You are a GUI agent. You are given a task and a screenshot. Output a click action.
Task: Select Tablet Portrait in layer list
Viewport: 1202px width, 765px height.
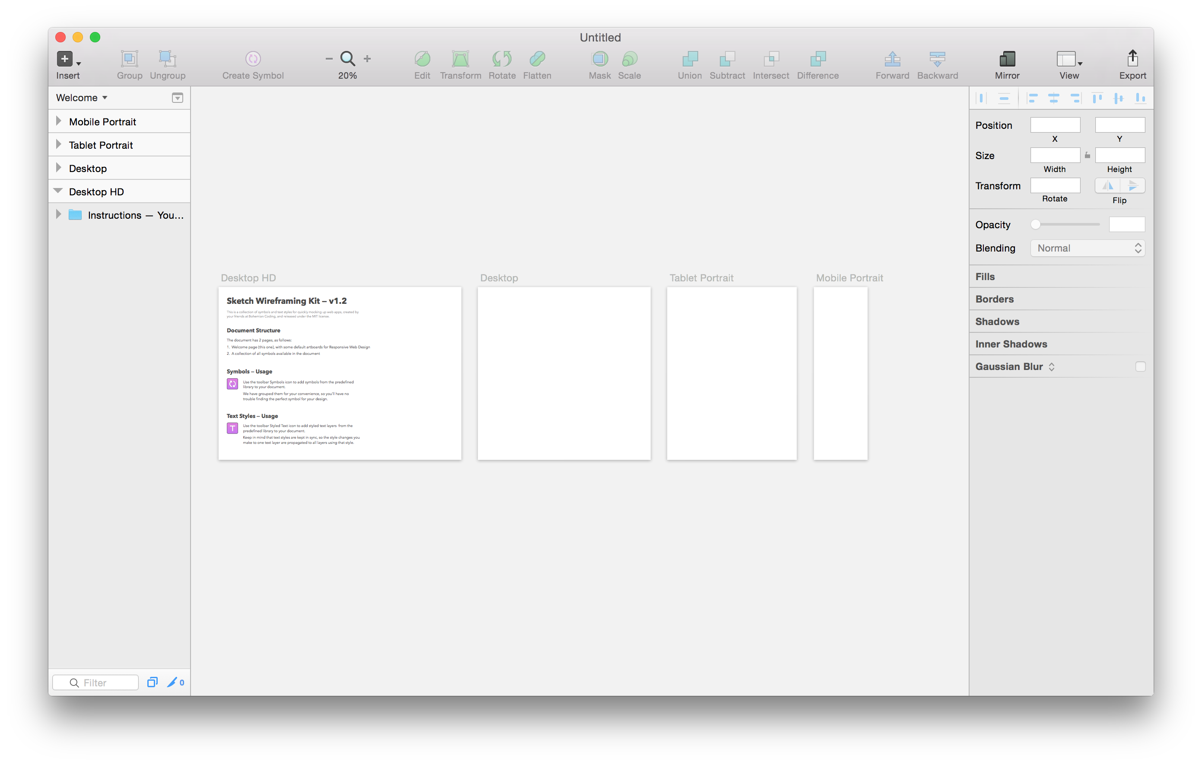click(120, 145)
